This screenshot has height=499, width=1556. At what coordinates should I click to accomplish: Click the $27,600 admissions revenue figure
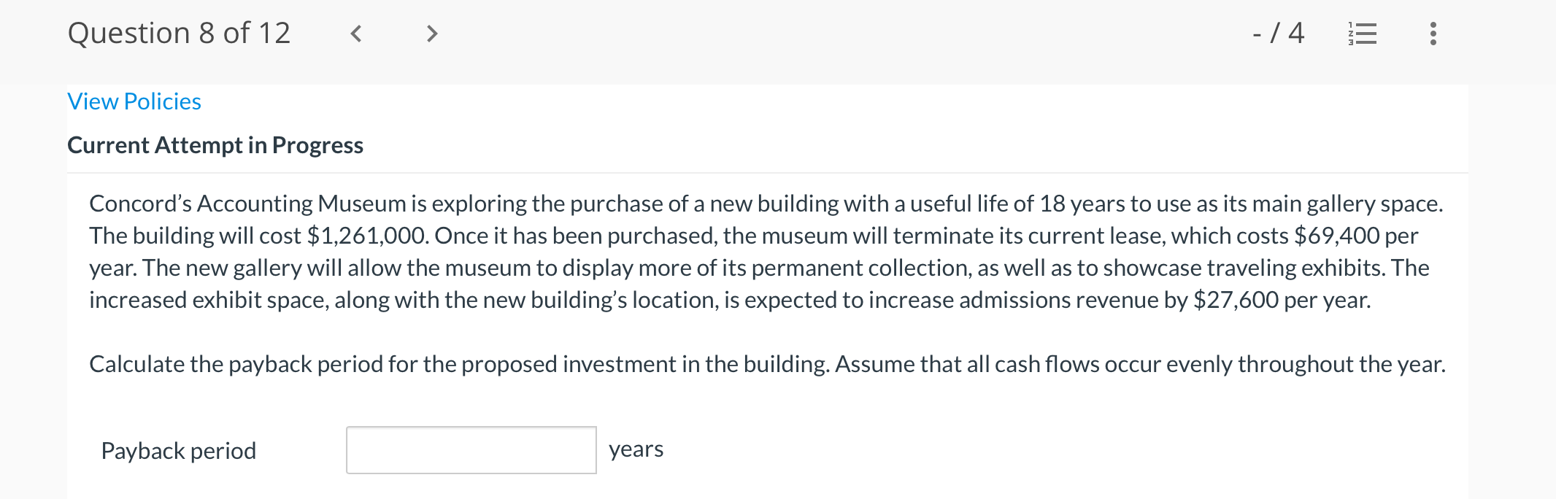coord(1236,300)
